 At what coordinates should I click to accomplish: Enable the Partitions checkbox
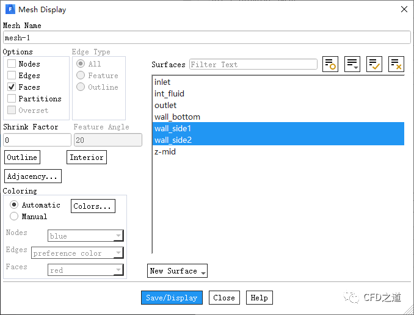click(12, 99)
